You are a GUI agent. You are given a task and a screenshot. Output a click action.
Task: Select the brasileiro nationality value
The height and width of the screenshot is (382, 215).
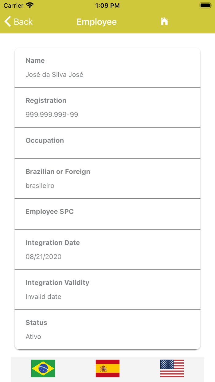point(40,185)
